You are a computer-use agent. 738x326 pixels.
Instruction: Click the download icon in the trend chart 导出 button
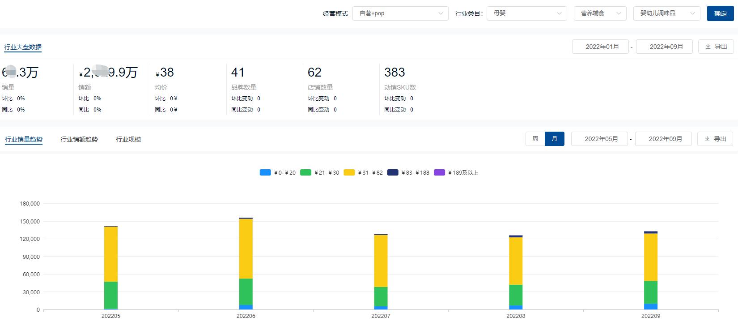(707, 139)
